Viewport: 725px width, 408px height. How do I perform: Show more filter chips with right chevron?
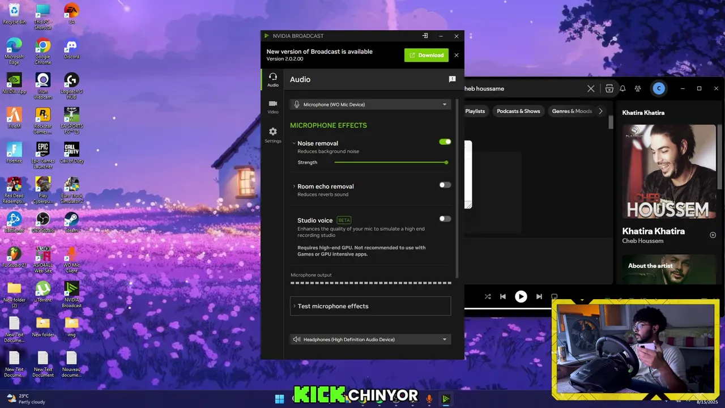pos(601,111)
